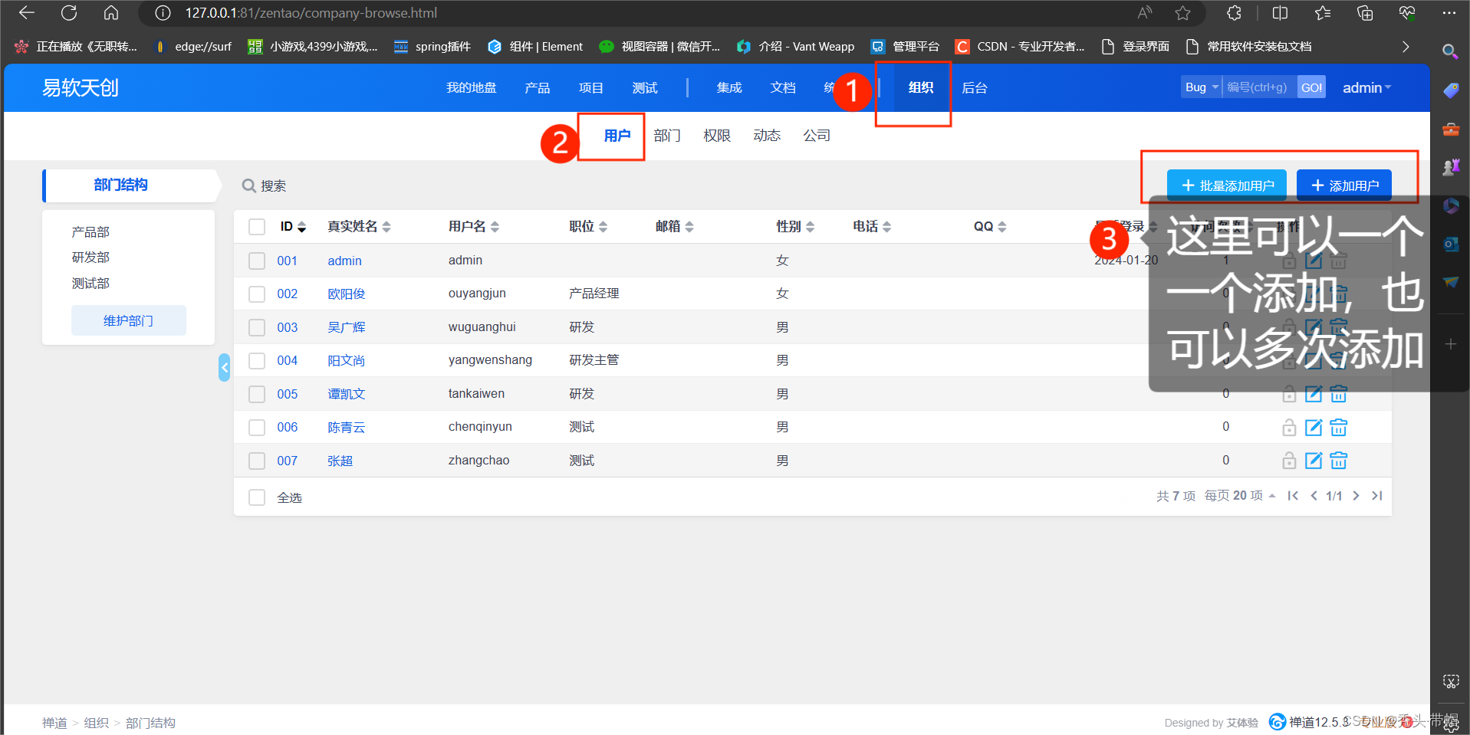Open the favorites list icon

[x=1323, y=13]
